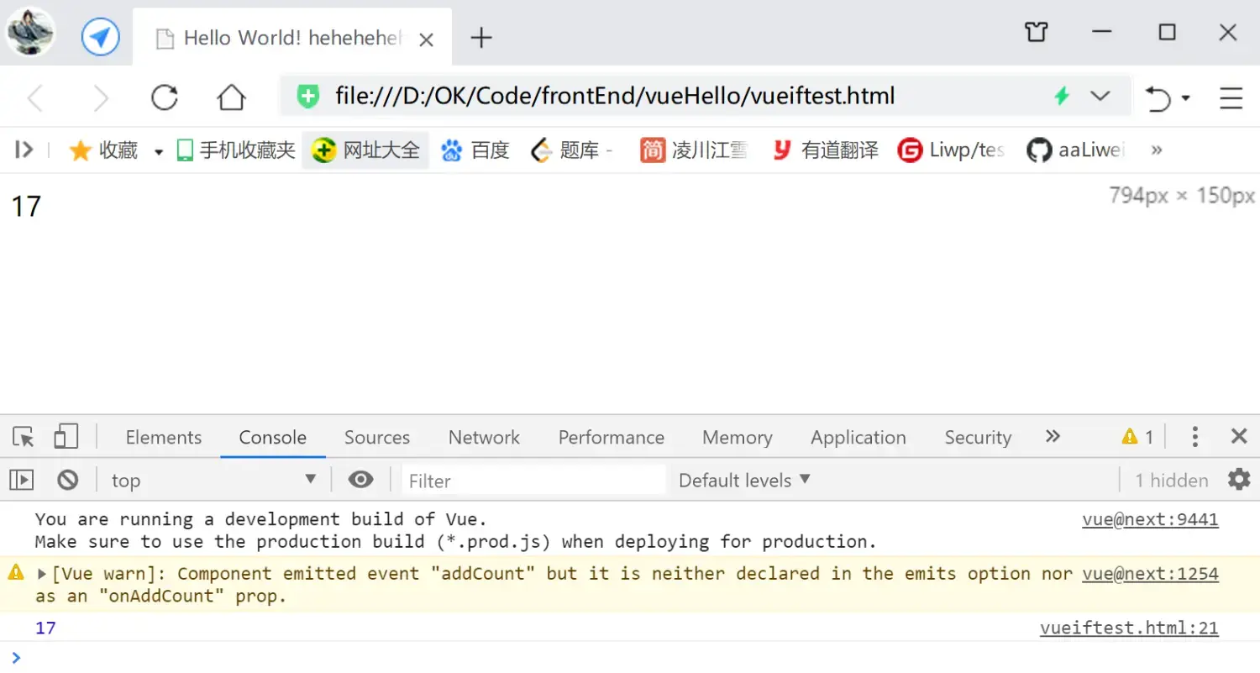Reload the current page
This screenshot has height=673, width=1260.
pos(165,97)
